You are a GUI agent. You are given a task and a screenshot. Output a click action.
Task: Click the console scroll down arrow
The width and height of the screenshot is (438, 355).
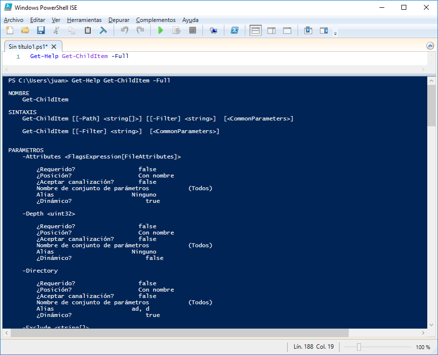(x=431, y=325)
